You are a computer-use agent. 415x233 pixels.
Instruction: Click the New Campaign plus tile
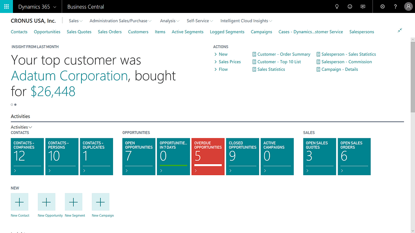[x=101, y=202]
